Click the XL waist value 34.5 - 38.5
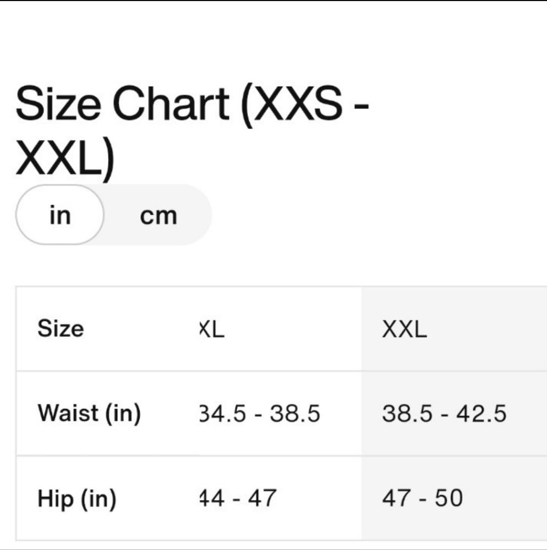The height and width of the screenshot is (550, 547). [x=259, y=413]
